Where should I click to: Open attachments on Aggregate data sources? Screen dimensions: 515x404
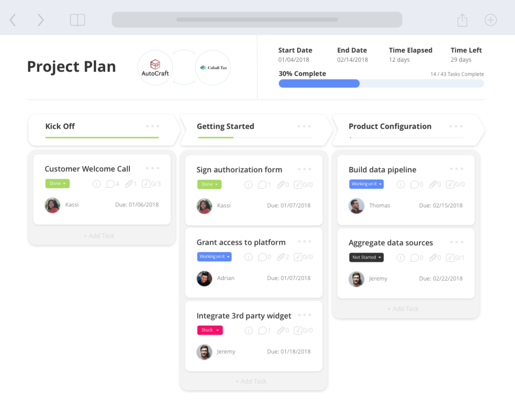click(435, 258)
